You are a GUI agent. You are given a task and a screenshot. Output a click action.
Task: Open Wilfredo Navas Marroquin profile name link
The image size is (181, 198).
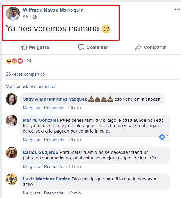coord(53,10)
